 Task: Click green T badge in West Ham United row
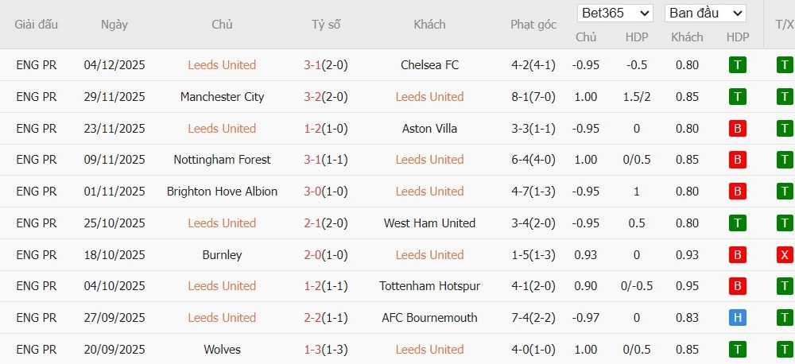tap(738, 223)
